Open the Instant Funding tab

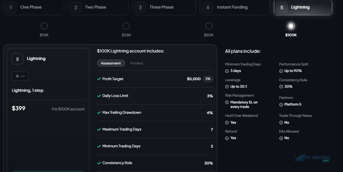235,7
